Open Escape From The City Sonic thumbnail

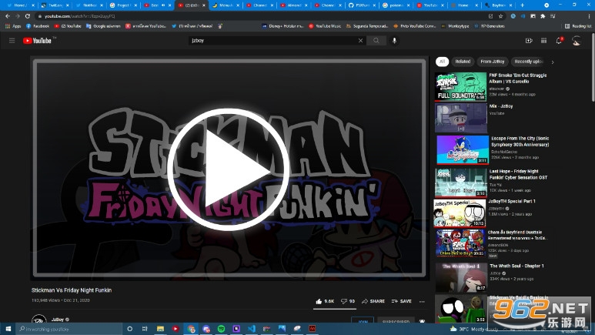point(463,149)
